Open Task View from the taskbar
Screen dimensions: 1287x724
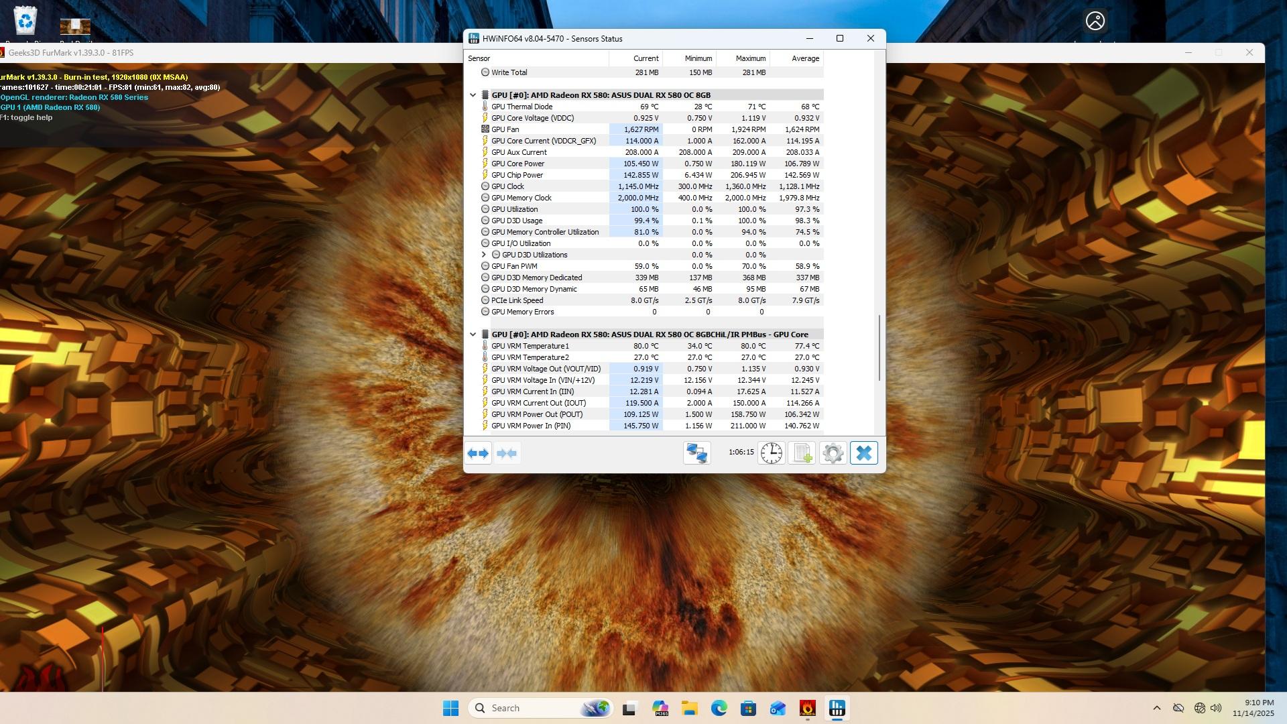(x=629, y=708)
